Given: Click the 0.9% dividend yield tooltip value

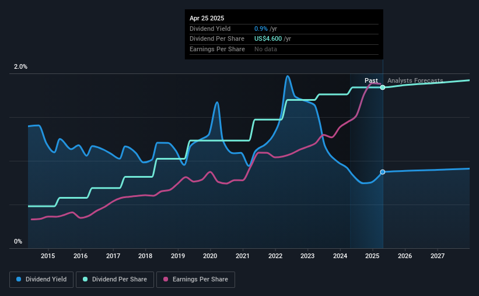Looking at the screenshot, I should (261, 29).
